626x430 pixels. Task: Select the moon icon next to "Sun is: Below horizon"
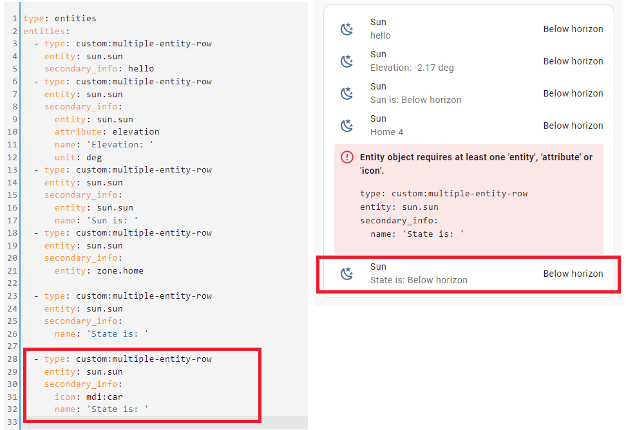point(346,93)
